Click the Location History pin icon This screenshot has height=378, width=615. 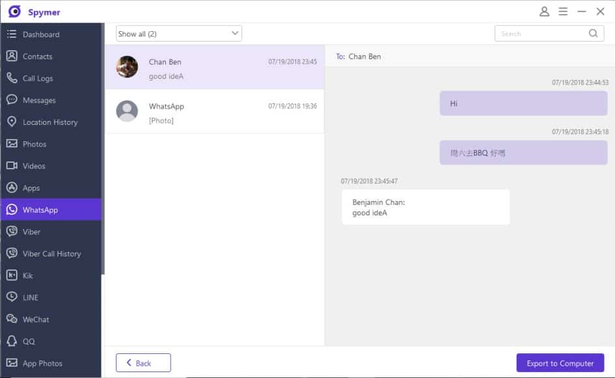click(x=12, y=122)
